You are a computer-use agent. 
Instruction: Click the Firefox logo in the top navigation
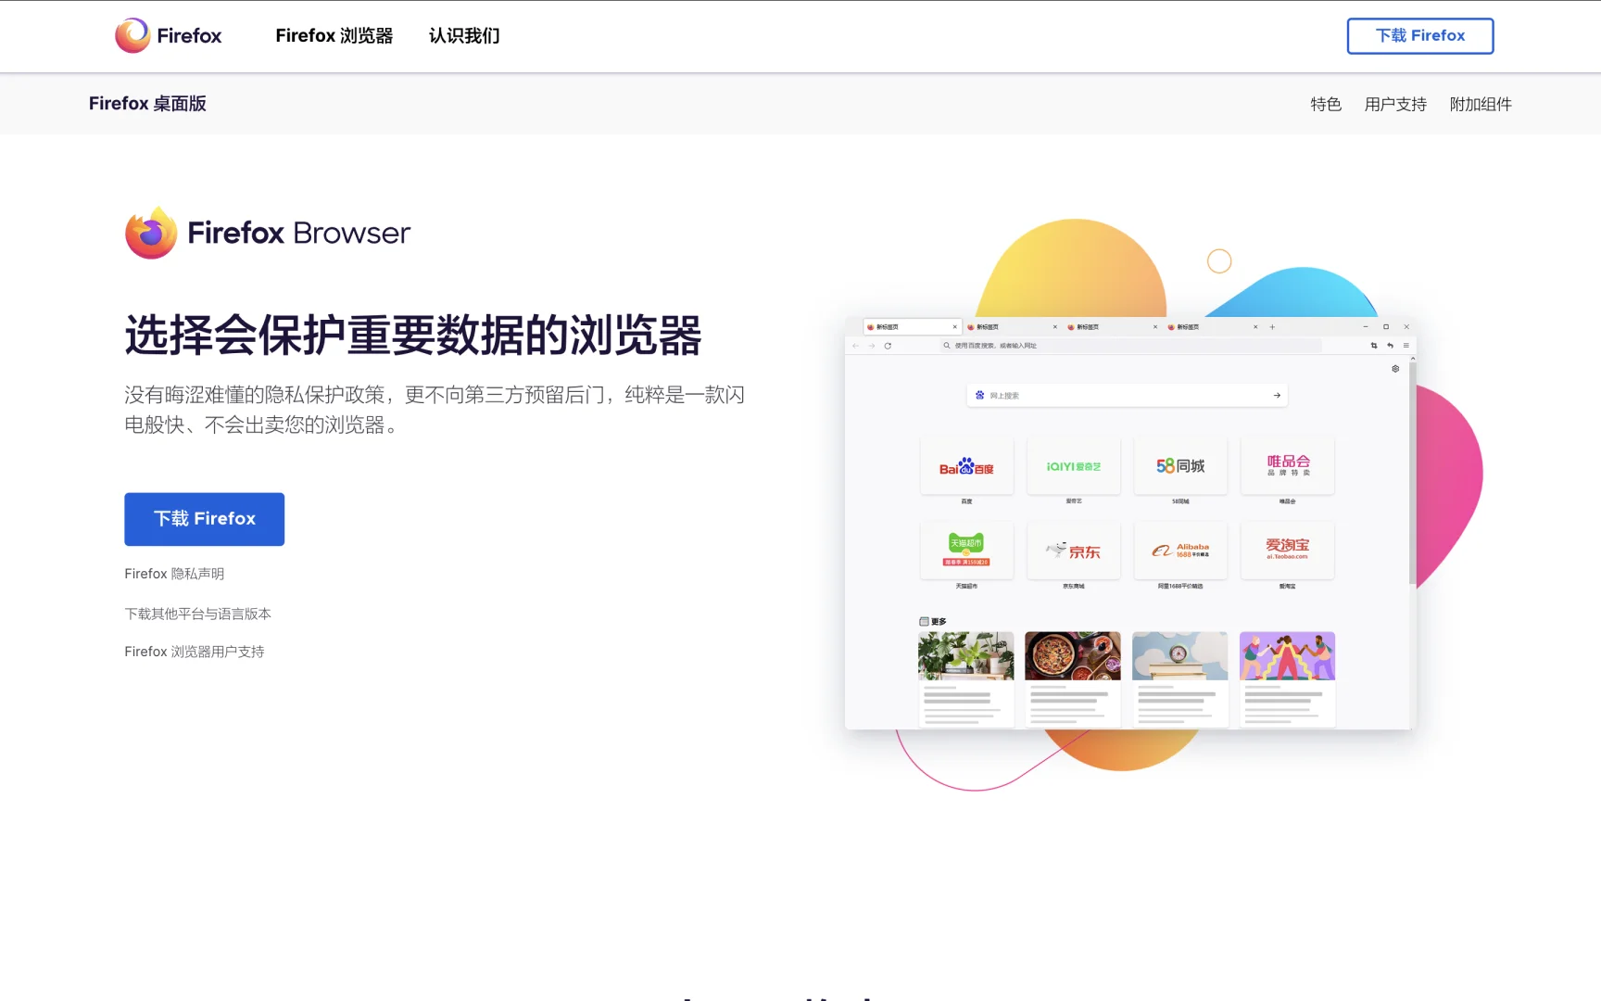pos(168,35)
